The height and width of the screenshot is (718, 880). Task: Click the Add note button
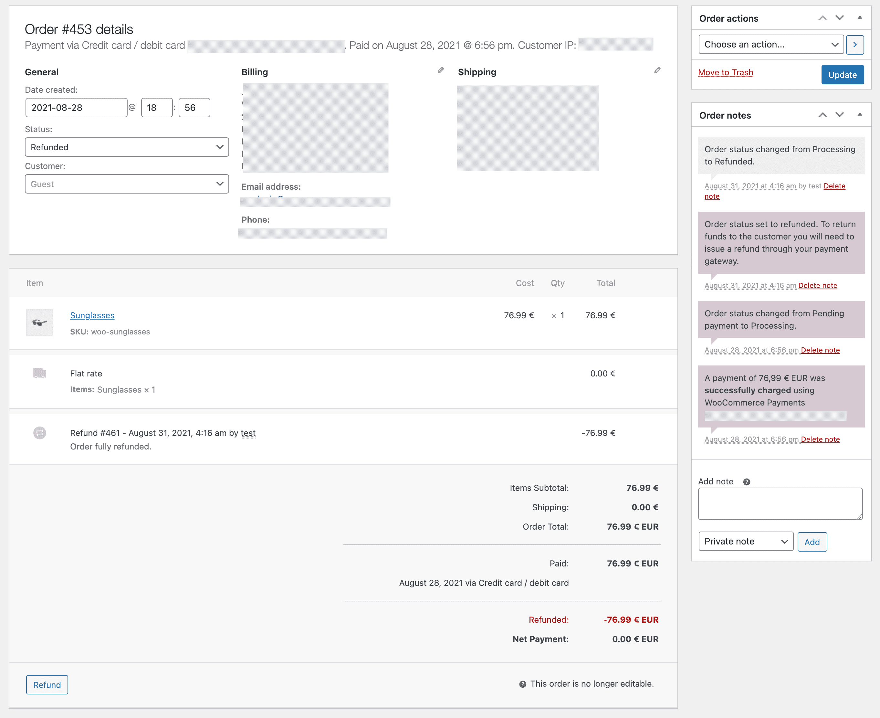(812, 542)
